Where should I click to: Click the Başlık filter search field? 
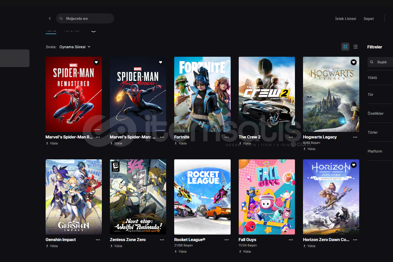click(x=380, y=62)
